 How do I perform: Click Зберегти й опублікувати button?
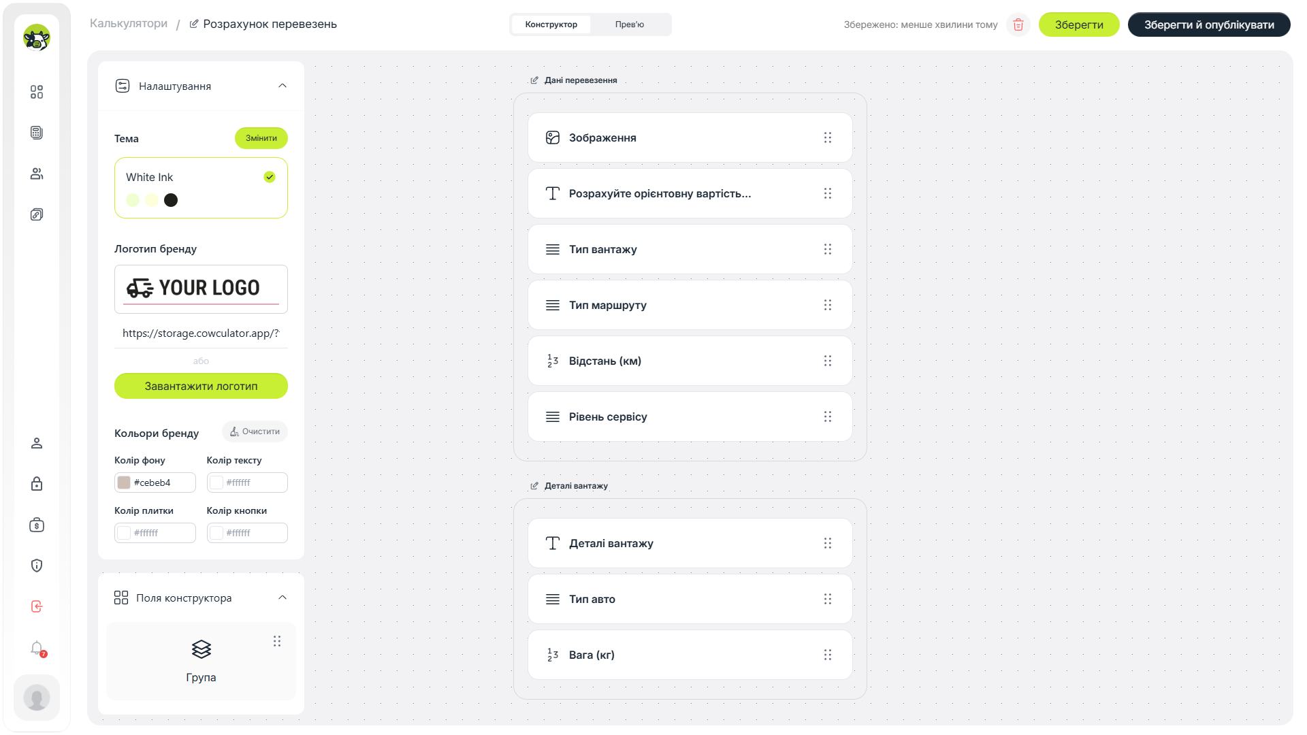[x=1209, y=24]
